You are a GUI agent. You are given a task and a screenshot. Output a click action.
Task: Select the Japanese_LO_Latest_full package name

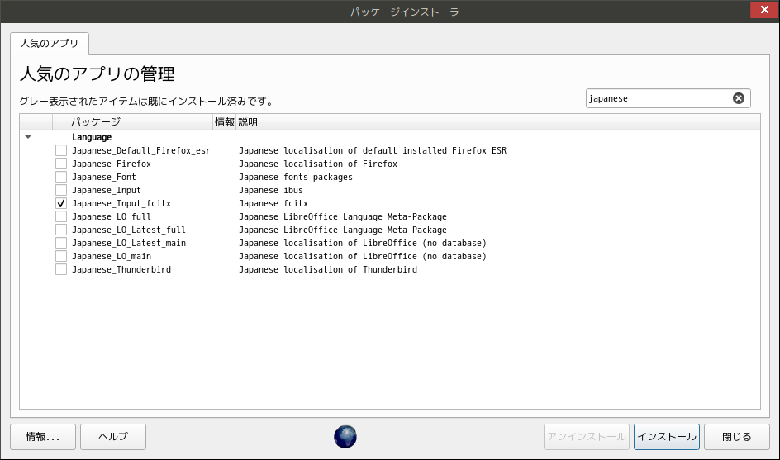click(129, 230)
